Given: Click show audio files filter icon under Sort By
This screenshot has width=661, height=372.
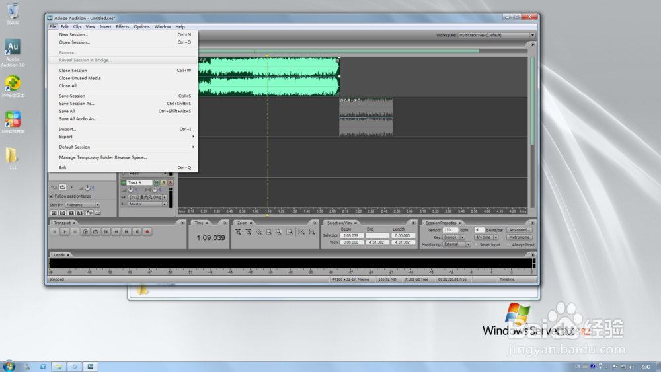Looking at the screenshot, I should [x=54, y=213].
